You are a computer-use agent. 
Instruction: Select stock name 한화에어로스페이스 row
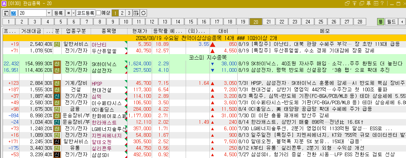point(109,115)
